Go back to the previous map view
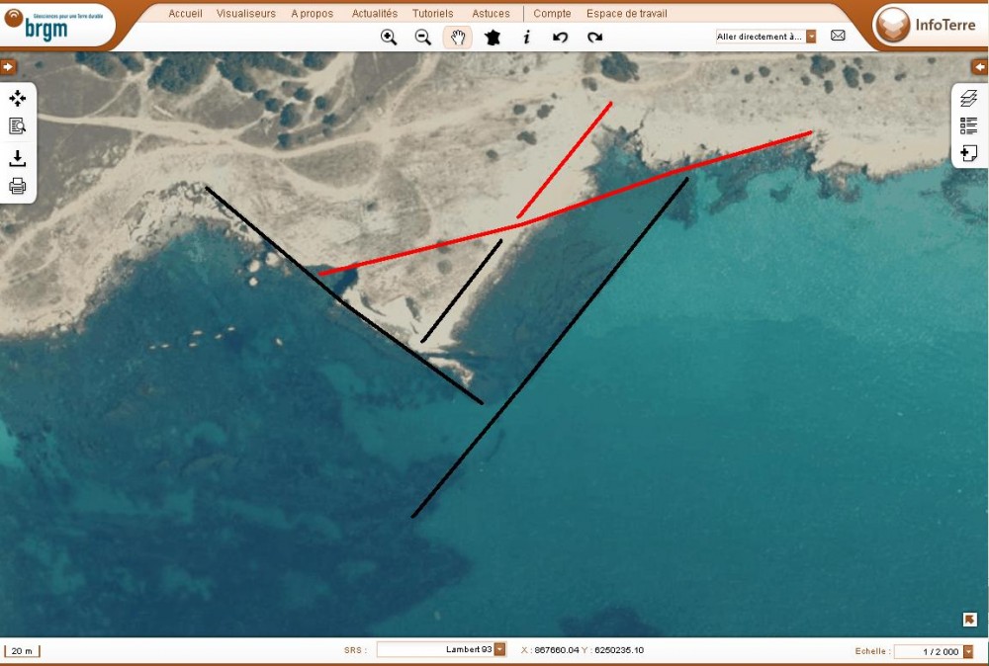Viewport: 989px width, 666px height. pyautogui.click(x=561, y=38)
